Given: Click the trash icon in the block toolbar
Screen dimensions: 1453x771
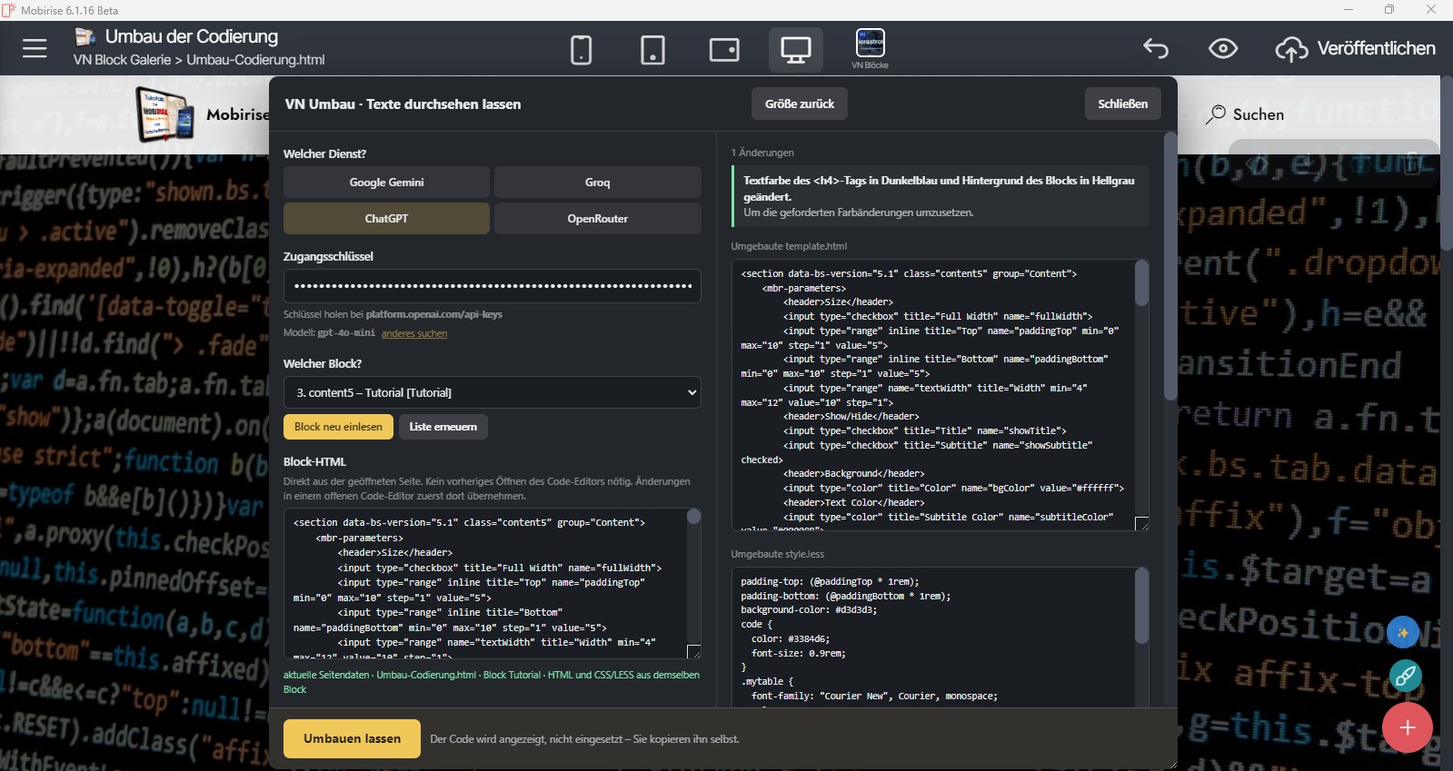Looking at the screenshot, I should point(1412,164).
